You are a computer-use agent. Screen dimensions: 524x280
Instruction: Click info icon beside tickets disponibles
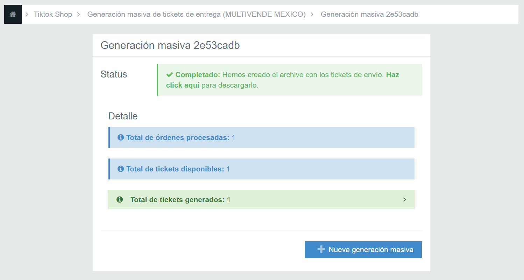tap(121, 169)
